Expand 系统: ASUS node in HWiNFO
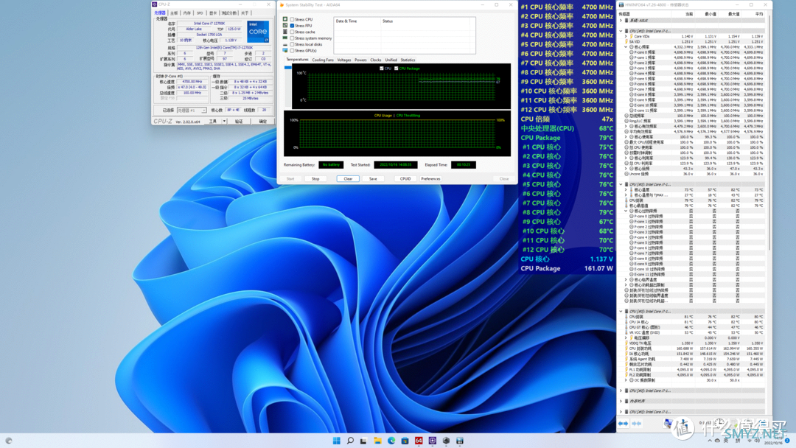796x448 pixels. [x=621, y=21]
